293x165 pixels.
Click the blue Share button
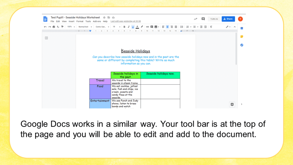(x=228, y=19)
